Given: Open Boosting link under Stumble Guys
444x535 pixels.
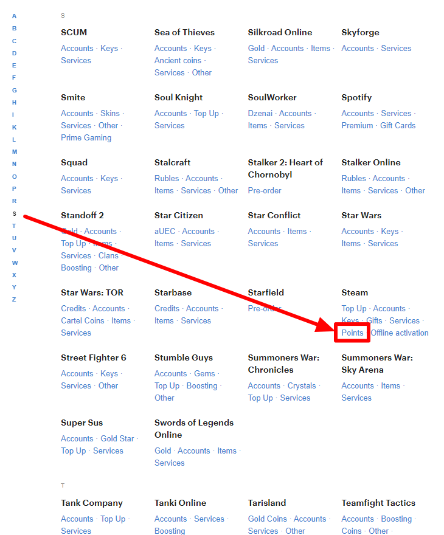Looking at the screenshot, I should tap(202, 386).
